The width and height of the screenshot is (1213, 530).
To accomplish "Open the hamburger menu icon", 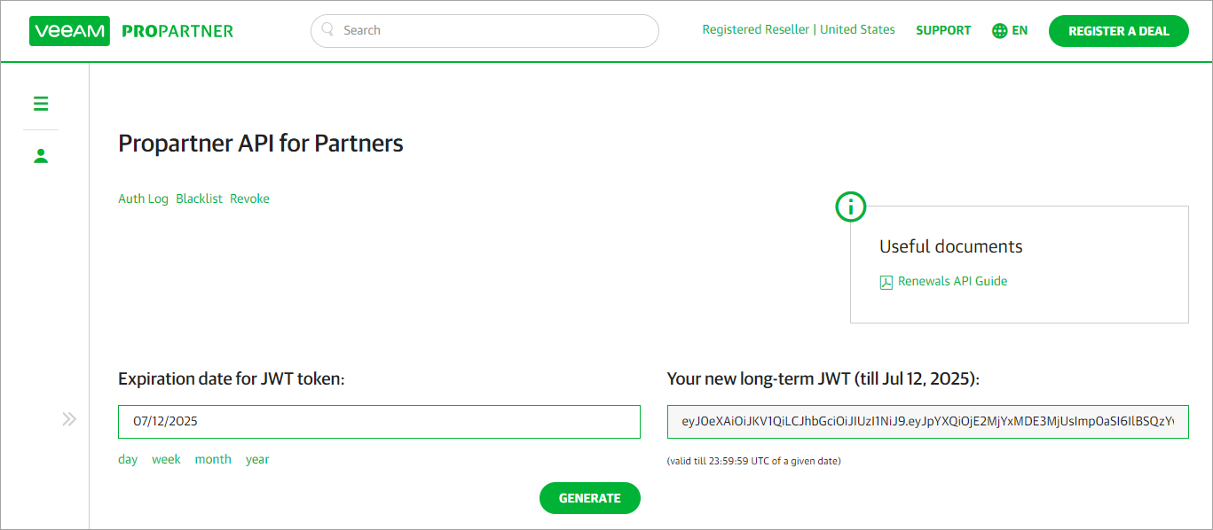I will click(41, 104).
